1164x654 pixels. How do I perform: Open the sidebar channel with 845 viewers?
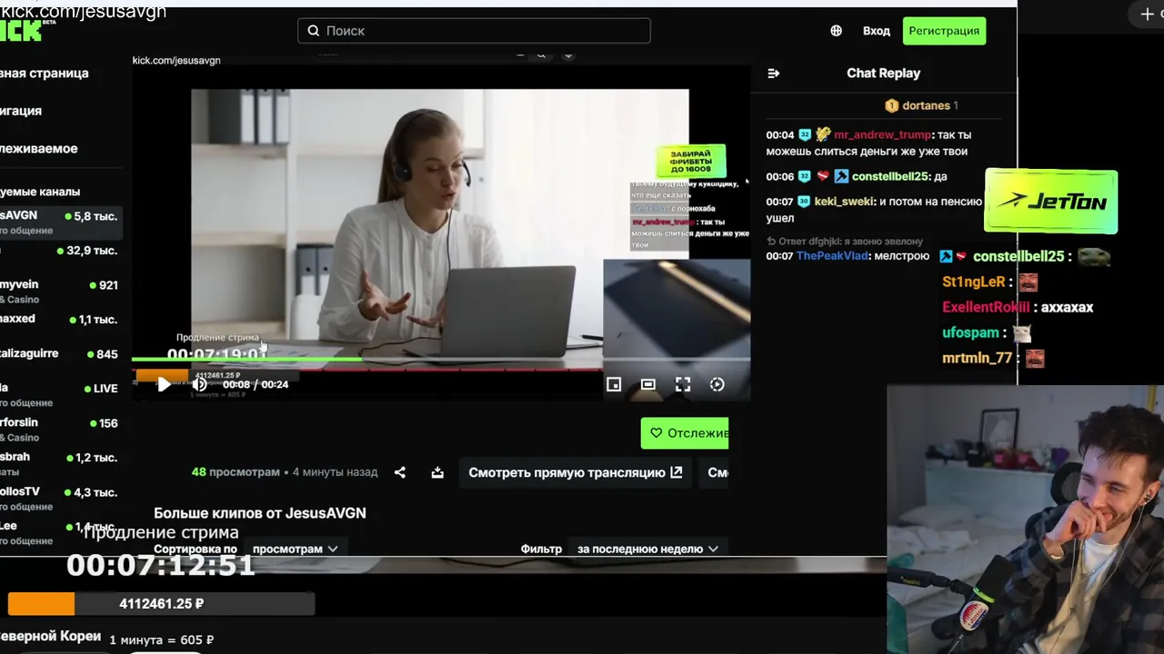click(x=60, y=354)
